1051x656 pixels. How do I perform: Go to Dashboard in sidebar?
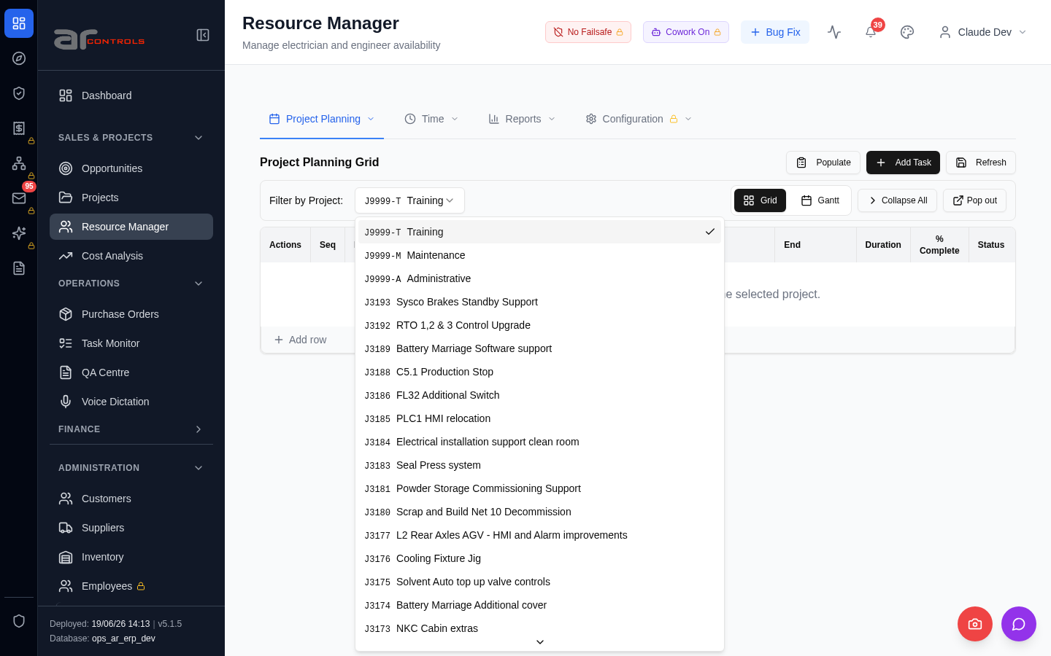pyautogui.click(x=131, y=95)
